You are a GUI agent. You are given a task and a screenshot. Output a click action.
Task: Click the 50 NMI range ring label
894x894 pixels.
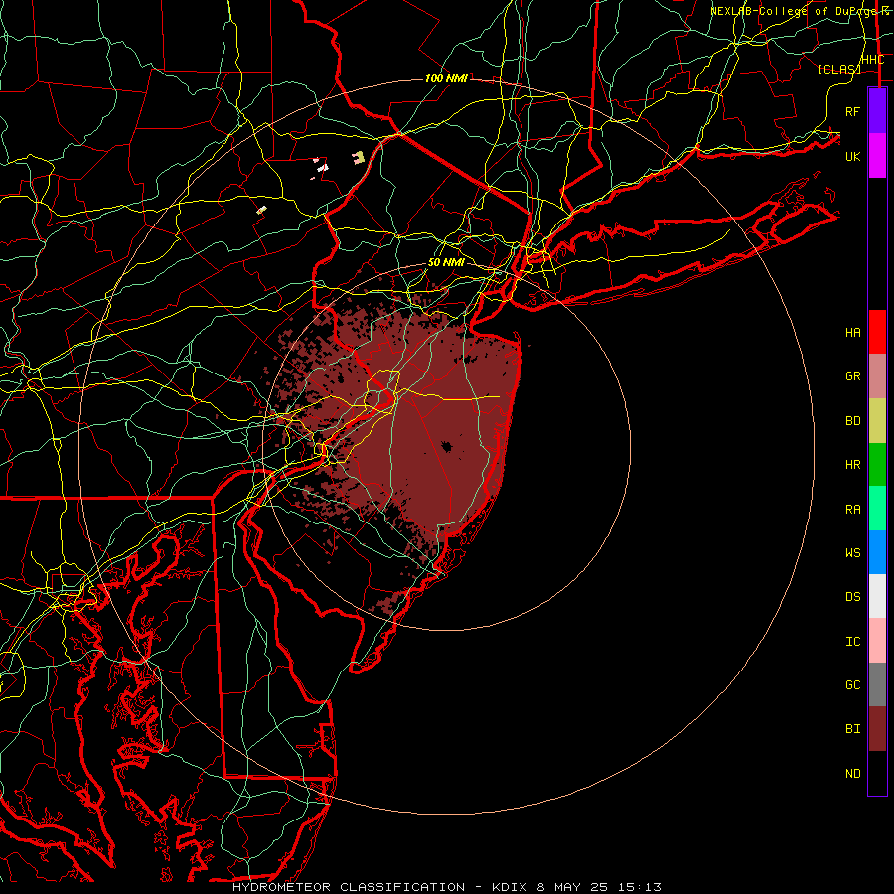click(x=446, y=263)
